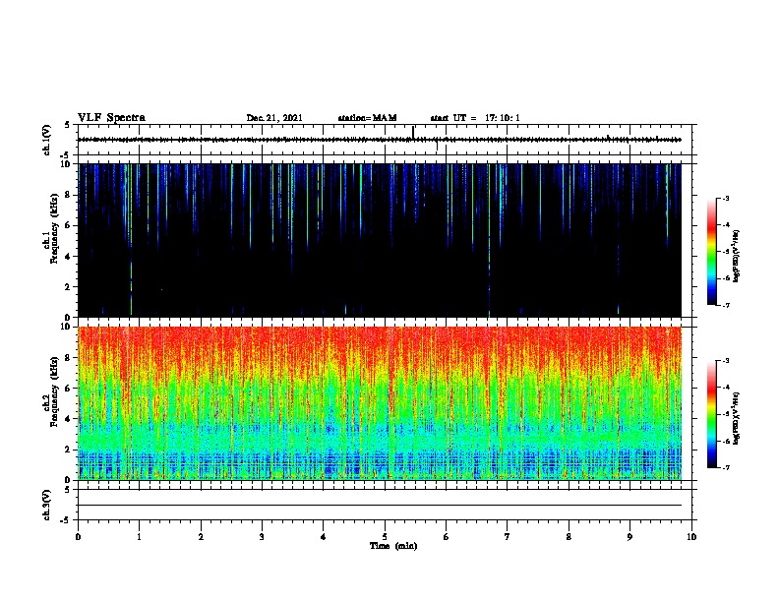The width and height of the screenshot is (779, 602).
Task: Select the ch.2 colorbar log(PSD) unit label
Action: click(737, 418)
